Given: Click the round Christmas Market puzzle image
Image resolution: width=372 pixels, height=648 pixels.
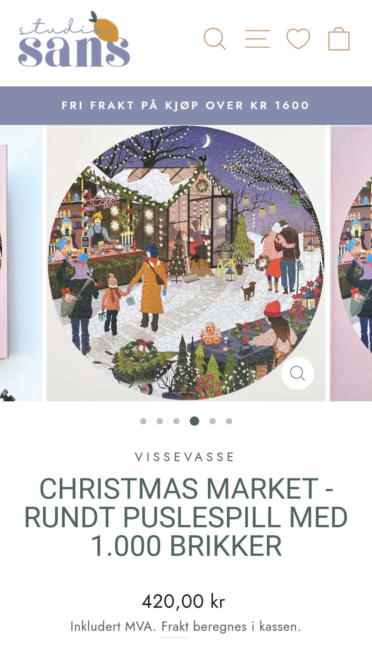Looking at the screenshot, I should (186, 263).
